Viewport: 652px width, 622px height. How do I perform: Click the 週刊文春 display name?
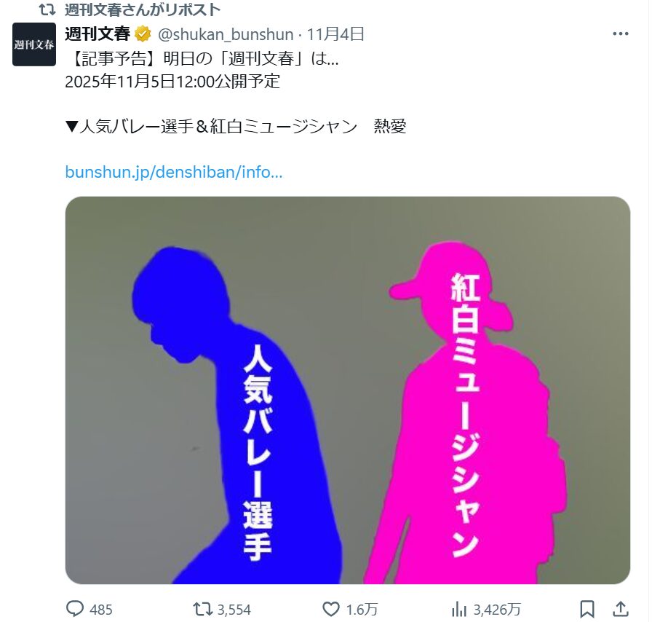98,34
